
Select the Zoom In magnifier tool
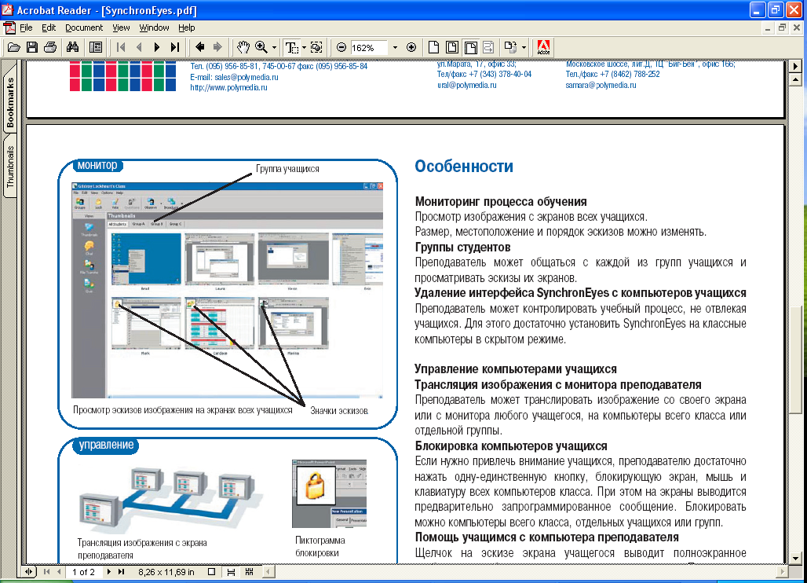click(x=261, y=47)
